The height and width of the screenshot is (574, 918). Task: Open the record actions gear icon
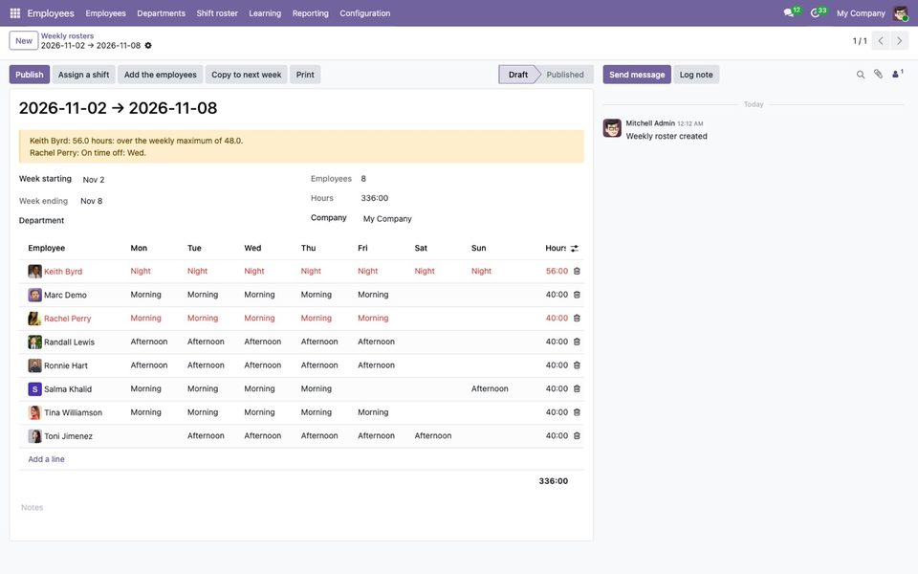(148, 46)
